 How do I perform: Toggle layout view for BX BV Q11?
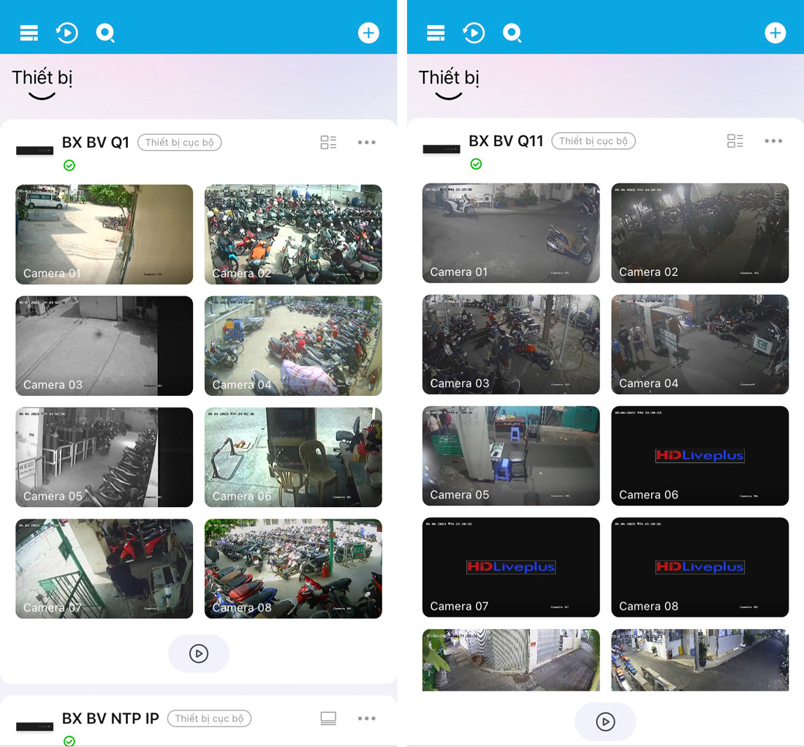click(x=735, y=141)
